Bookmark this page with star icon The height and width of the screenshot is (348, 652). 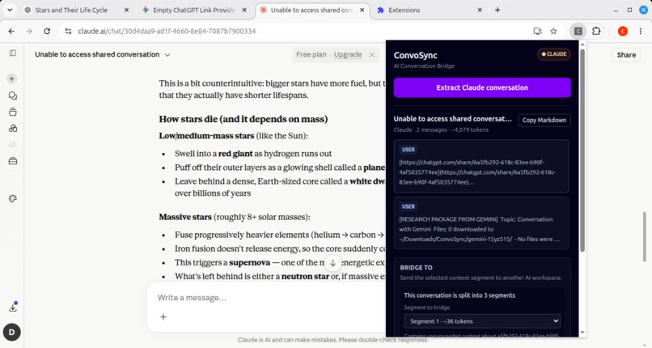553,32
